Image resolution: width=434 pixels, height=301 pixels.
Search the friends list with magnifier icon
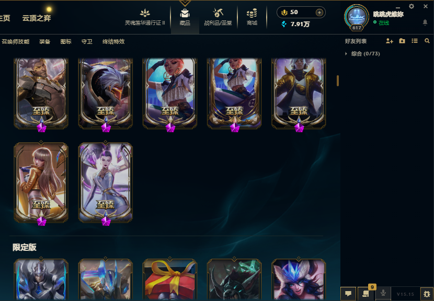coord(427,41)
